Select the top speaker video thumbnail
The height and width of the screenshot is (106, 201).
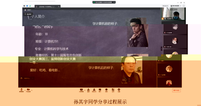[173, 14]
